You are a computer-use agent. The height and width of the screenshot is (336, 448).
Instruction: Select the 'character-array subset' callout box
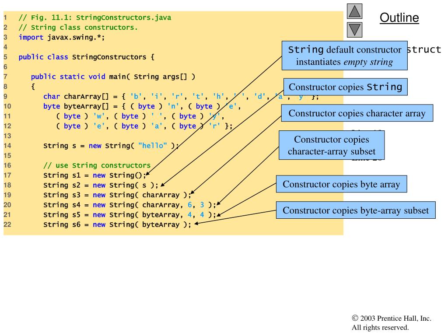coord(332,145)
